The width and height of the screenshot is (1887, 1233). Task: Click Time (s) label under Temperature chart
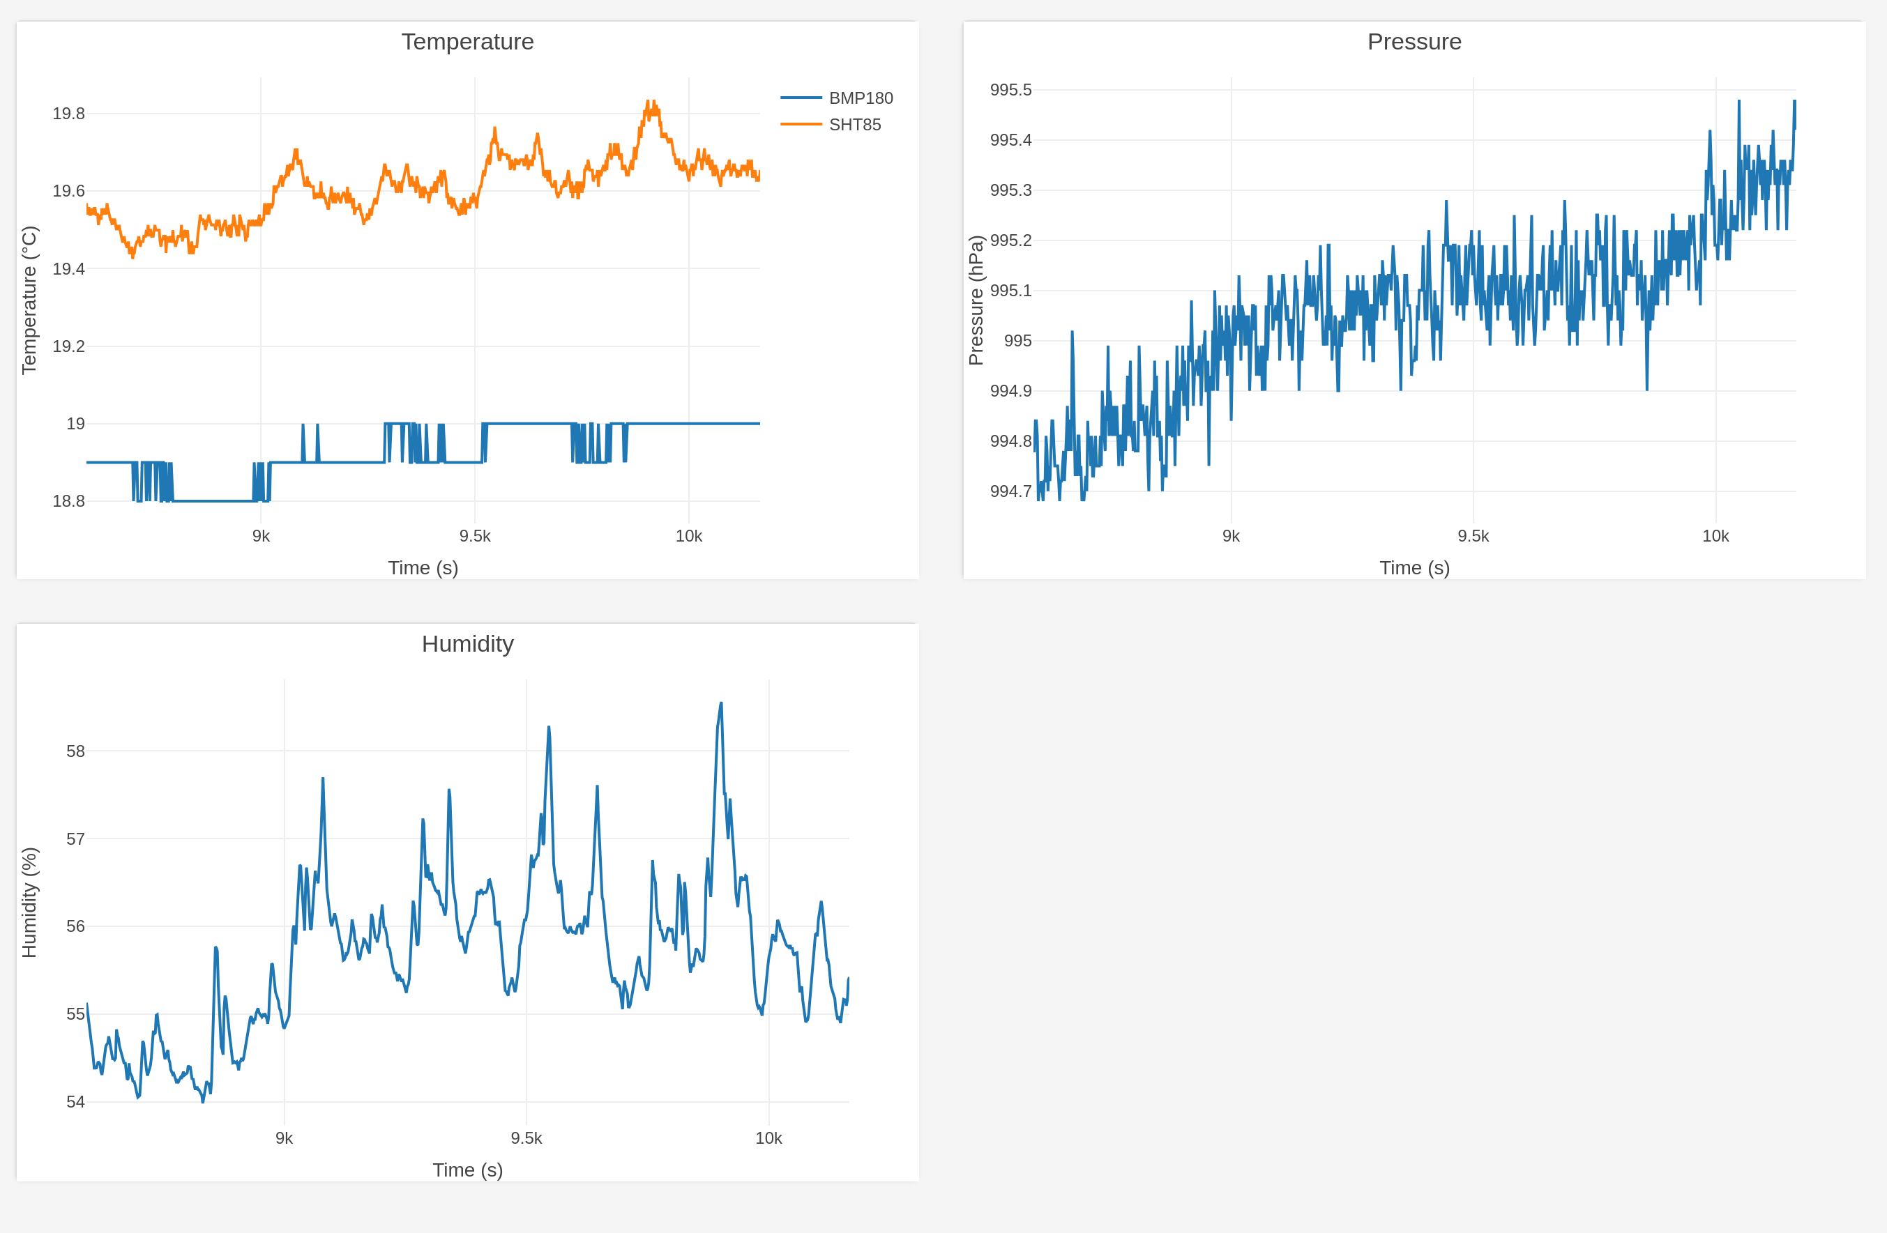point(423,567)
